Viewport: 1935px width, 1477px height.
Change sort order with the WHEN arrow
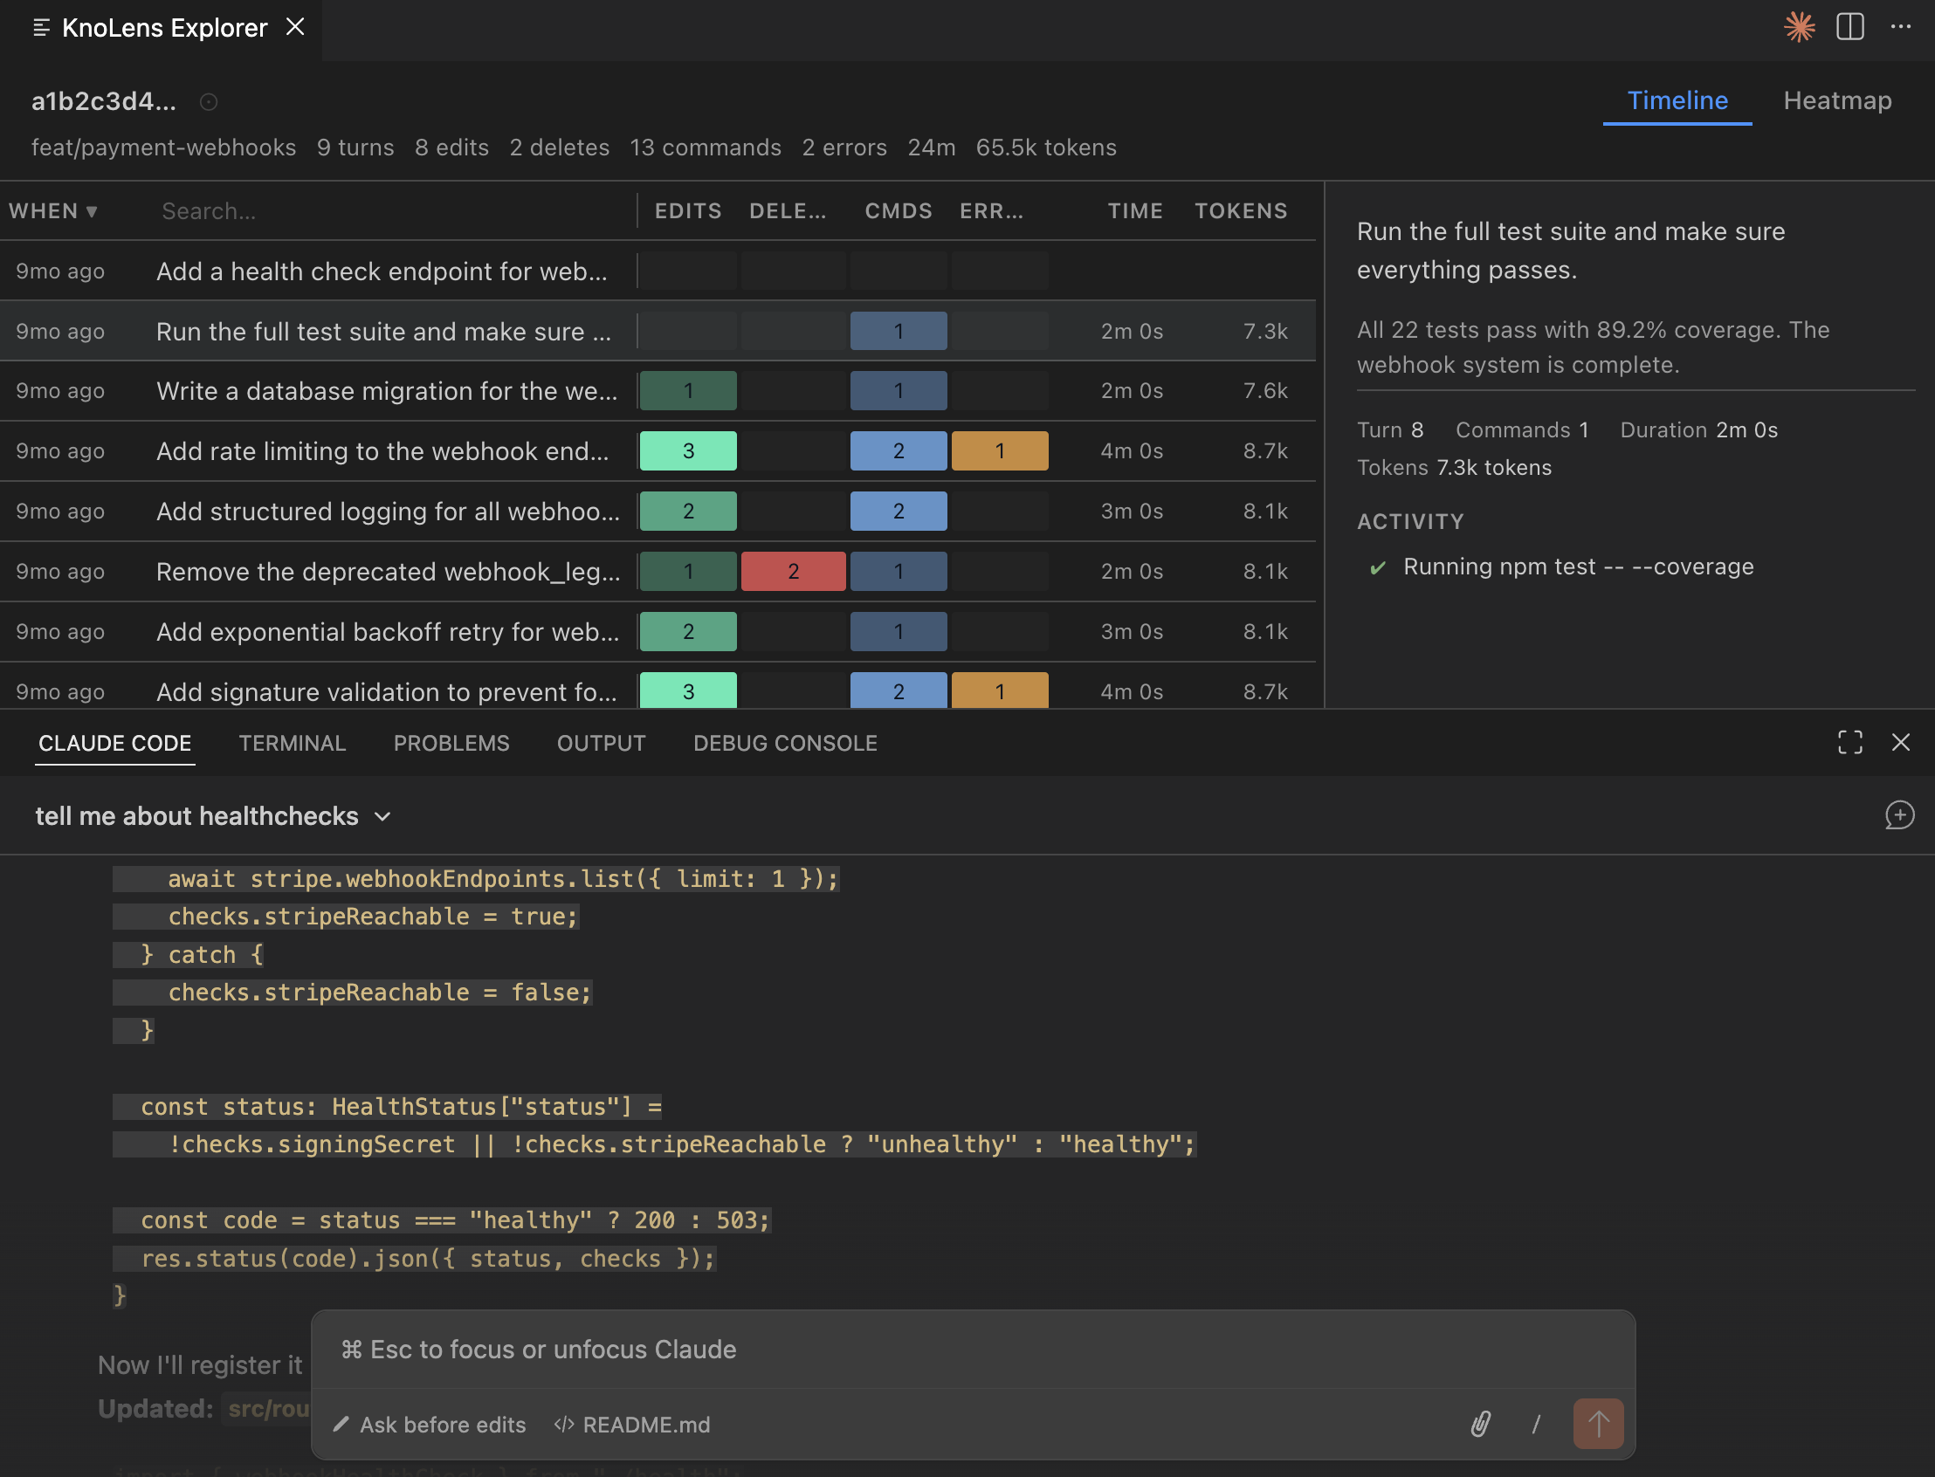[x=92, y=212]
